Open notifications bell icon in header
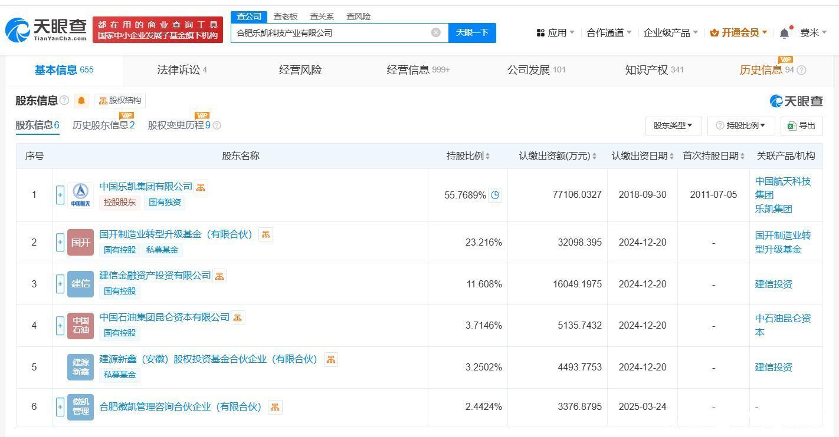The height and width of the screenshot is (437, 839). (x=784, y=33)
